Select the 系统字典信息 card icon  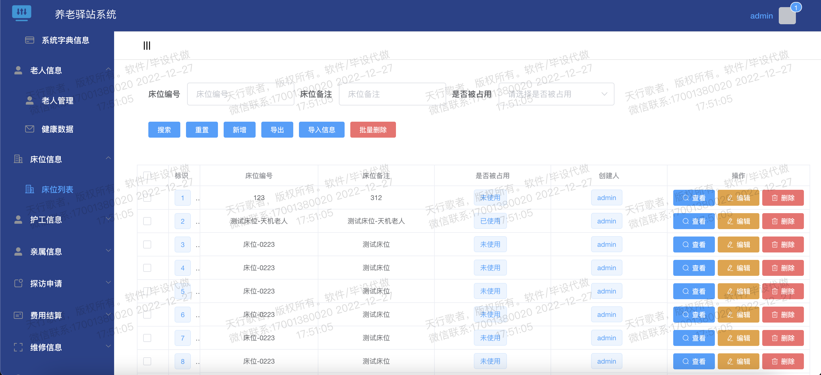coord(29,40)
